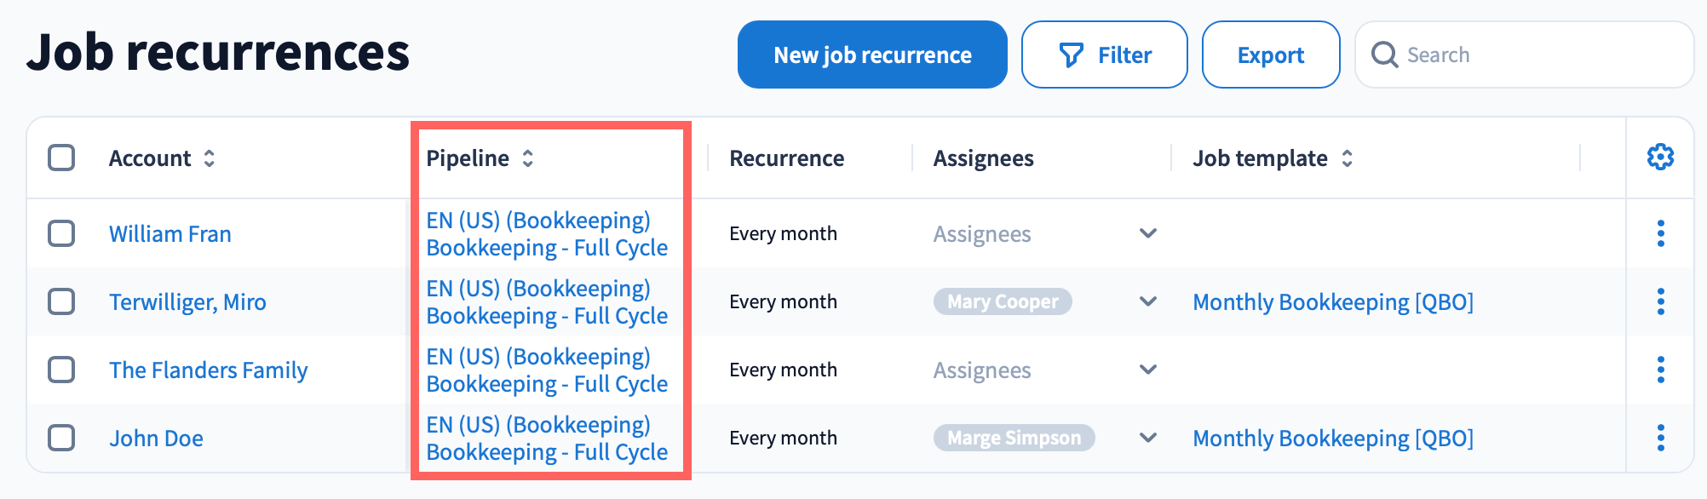Toggle the select-all checkbox in the header

(x=61, y=158)
